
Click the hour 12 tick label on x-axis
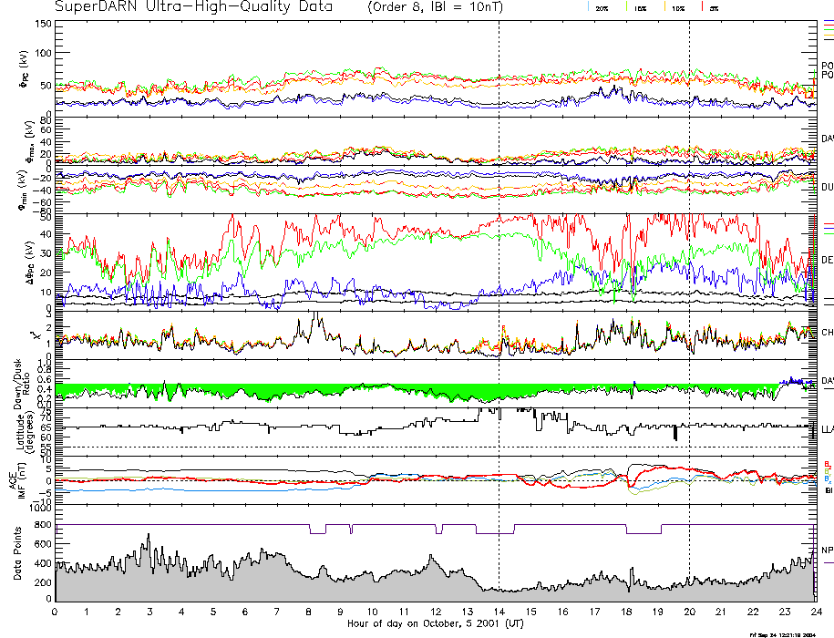[436, 612]
